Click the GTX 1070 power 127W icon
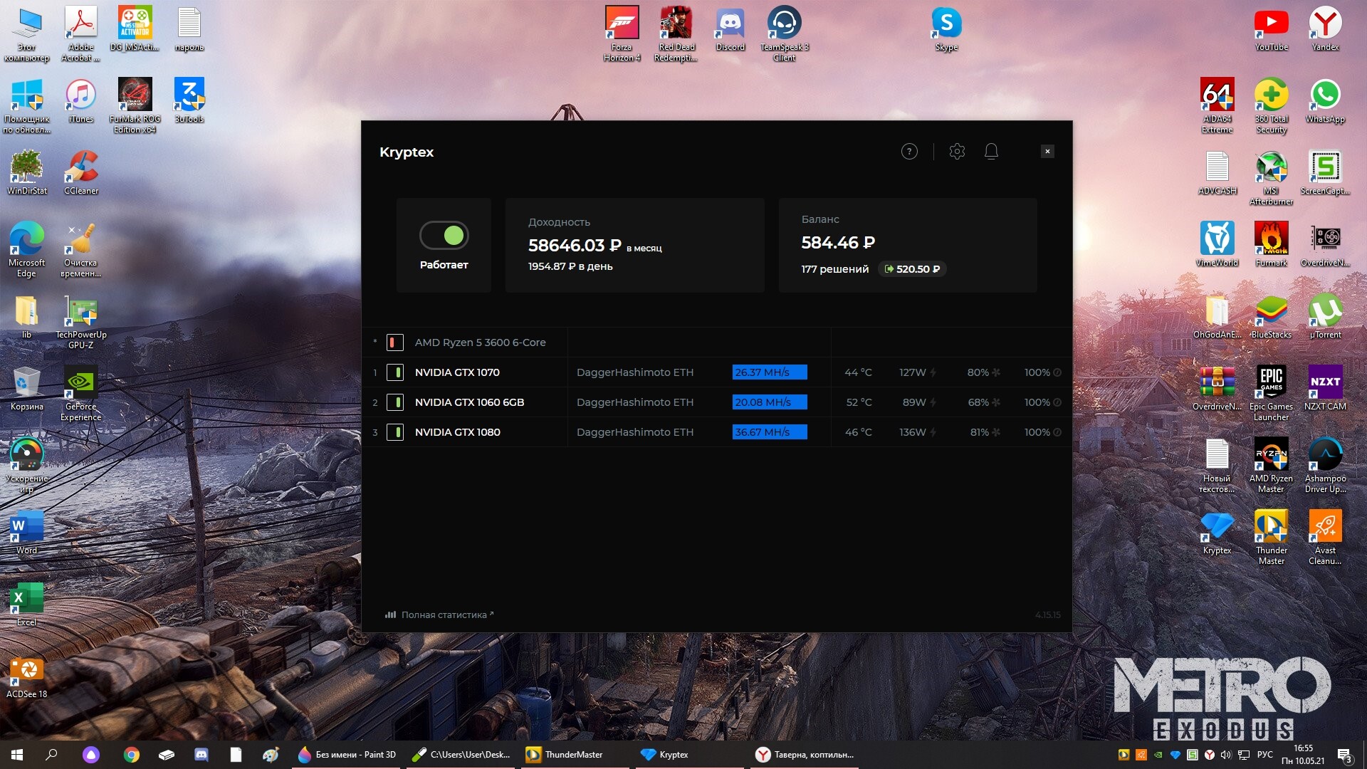This screenshot has width=1367, height=769. (x=933, y=372)
